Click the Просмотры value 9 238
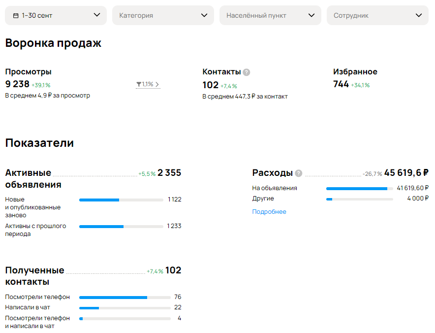The image size is (435, 333). [17, 84]
